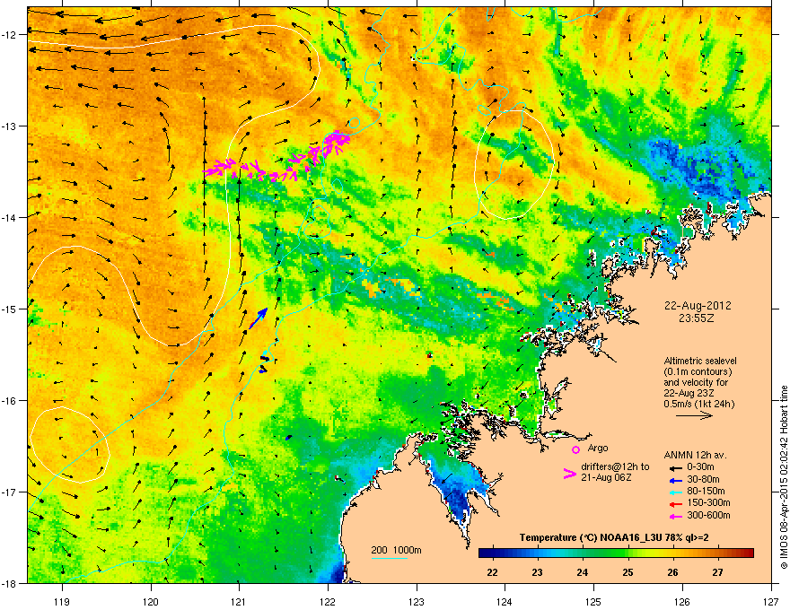Click the latitude axis label -14

(x=9, y=217)
